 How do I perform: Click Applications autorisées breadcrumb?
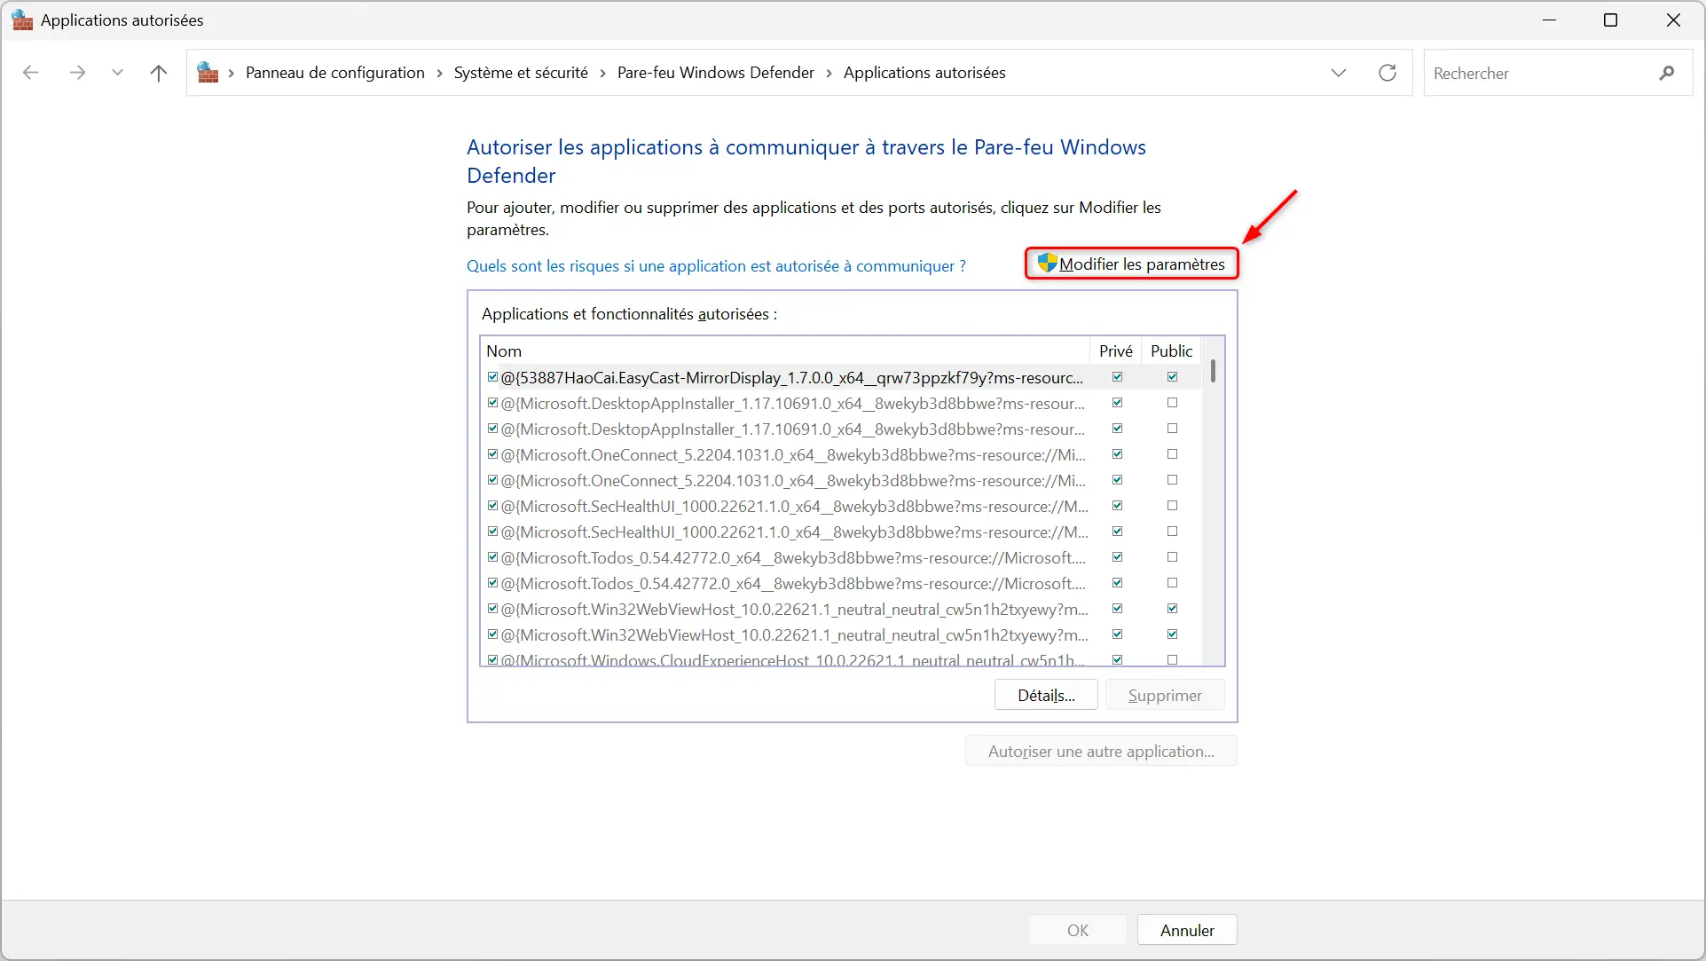click(924, 73)
